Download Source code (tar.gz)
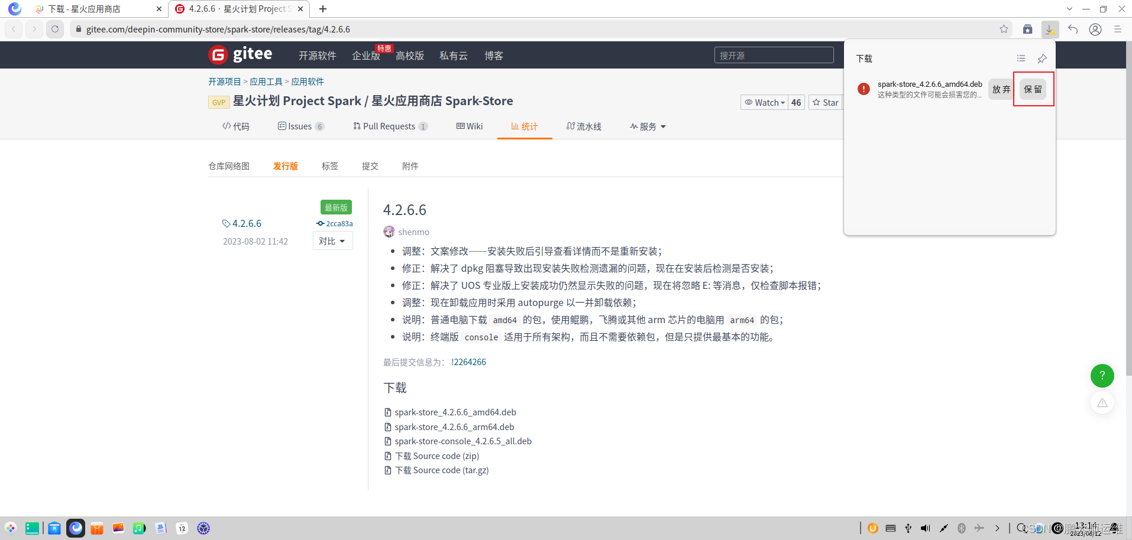This screenshot has width=1132, height=540. pyautogui.click(x=441, y=470)
